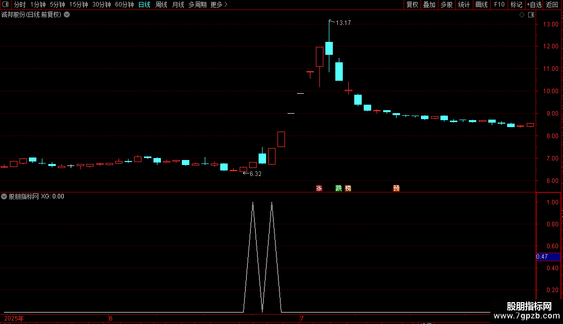Select the 30分钟 period

tap(101, 4)
